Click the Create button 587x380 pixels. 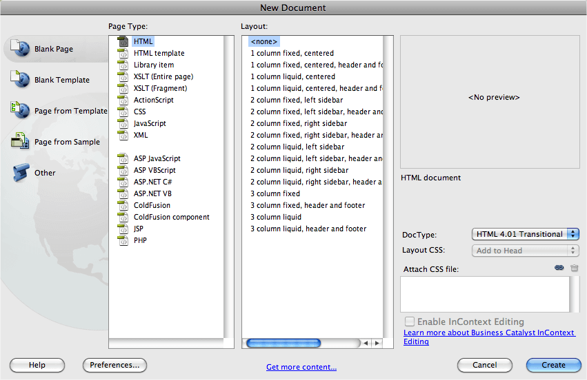pyautogui.click(x=554, y=365)
